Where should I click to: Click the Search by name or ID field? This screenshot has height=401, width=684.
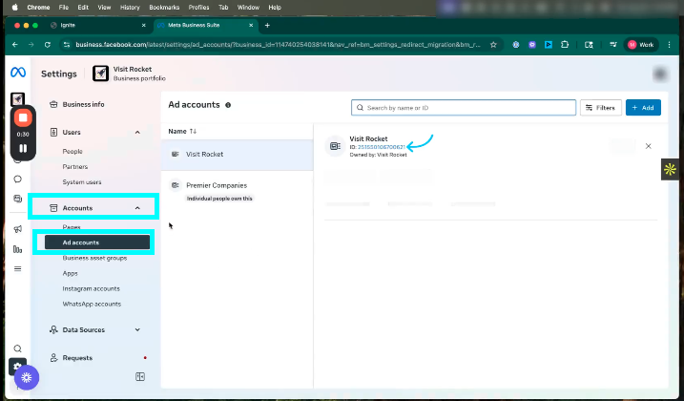pyautogui.click(x=463, y=107)
